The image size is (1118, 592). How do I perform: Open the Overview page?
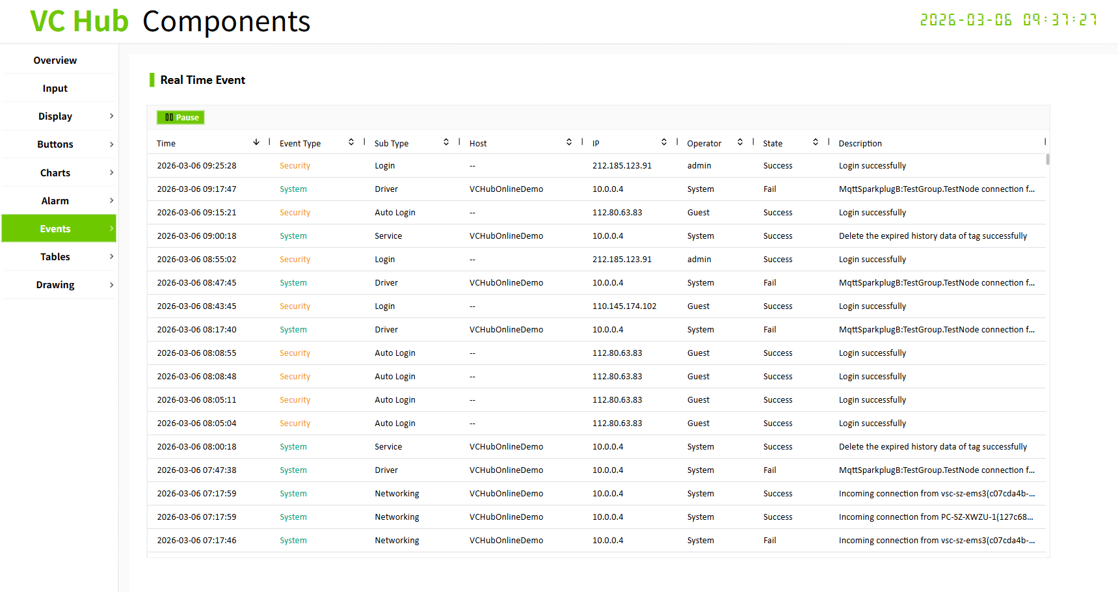[x=55, y=61]
